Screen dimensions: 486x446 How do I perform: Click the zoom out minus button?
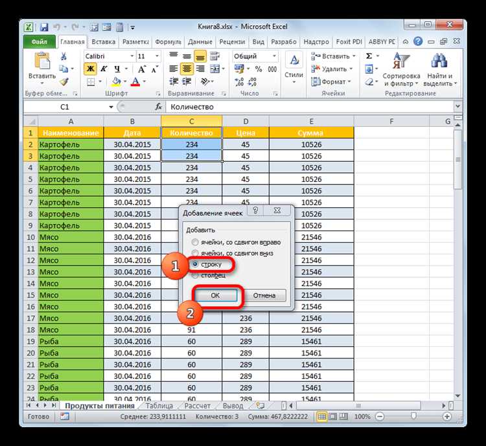[379, 416]
